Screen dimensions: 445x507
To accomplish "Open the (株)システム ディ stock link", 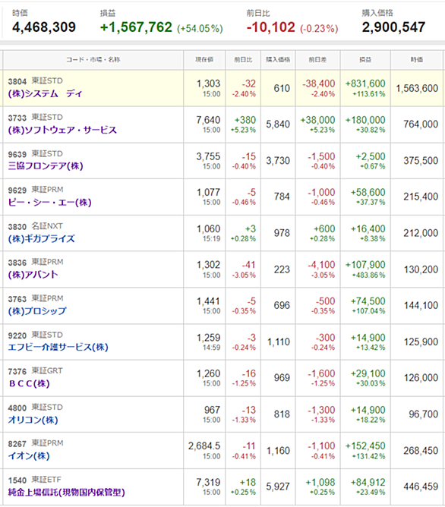I will pos(46,94).
